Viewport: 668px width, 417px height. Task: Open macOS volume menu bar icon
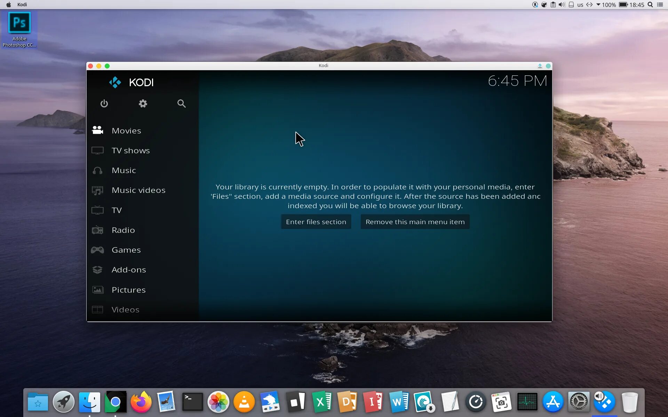[562, 5]
